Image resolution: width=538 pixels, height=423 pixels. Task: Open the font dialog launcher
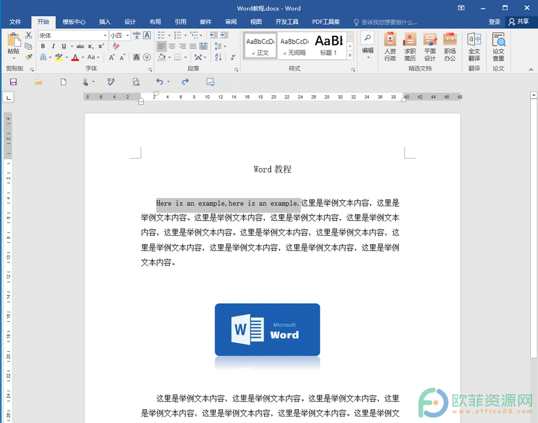150,69
